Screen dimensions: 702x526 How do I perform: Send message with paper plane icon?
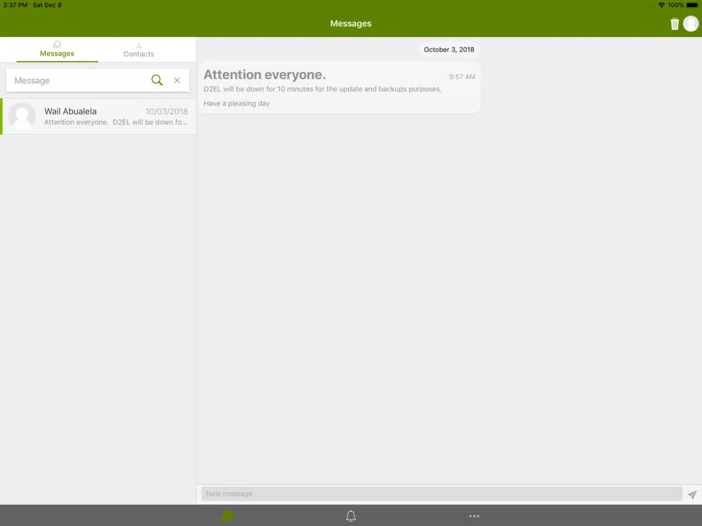coord(692,495)
